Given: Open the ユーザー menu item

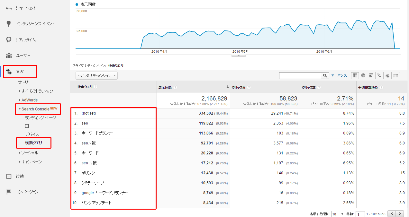Looking at the screenshot, I should [x=23, y=56].
